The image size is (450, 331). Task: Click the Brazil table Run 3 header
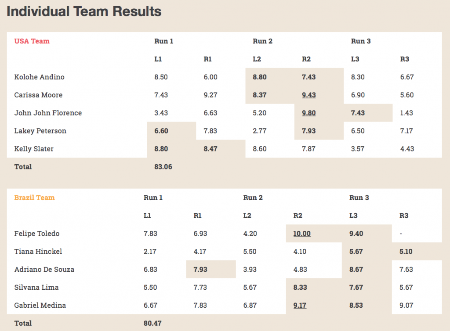pos(359,198)
